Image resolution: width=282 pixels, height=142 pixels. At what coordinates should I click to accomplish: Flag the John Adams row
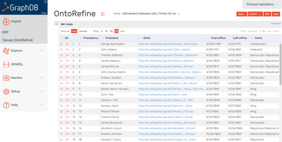(x=67, y=50)
